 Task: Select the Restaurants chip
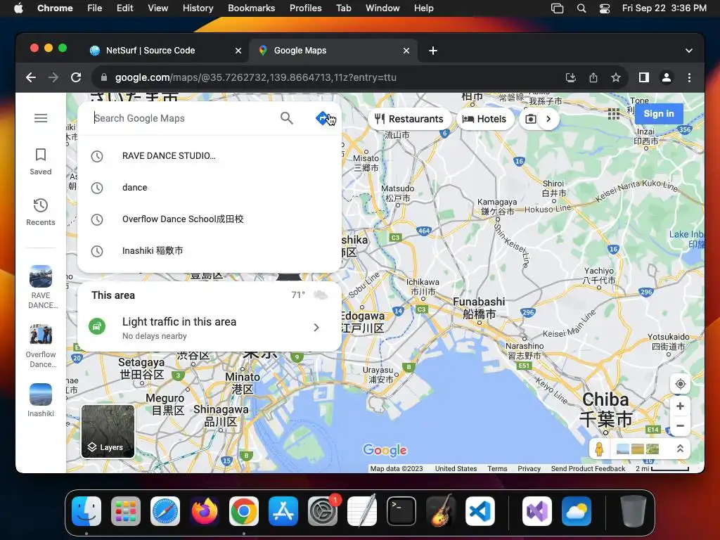coord(409,119)
